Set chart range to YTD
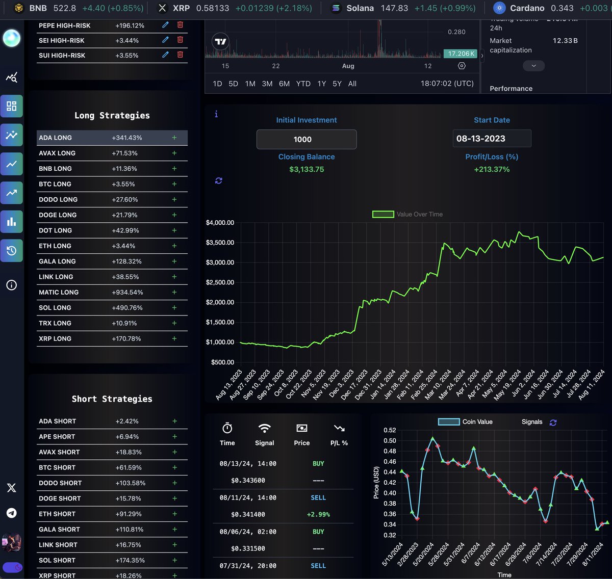Image resolution: width=612 pixels, height=579 pixels. point(303,84)
